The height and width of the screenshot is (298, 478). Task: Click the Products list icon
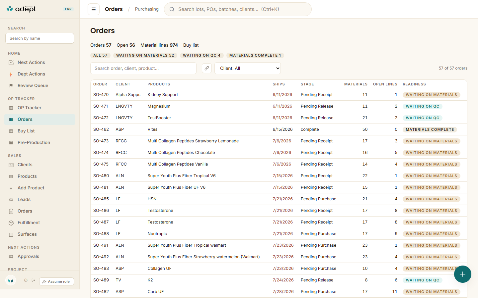click(x=11, y=176)
